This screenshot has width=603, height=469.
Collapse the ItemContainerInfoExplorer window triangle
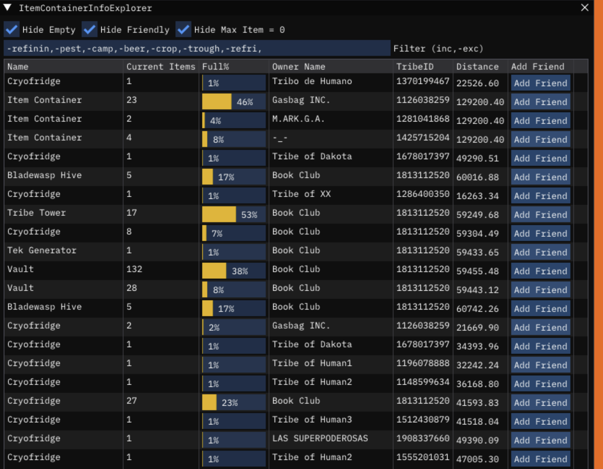coord(8,8)
